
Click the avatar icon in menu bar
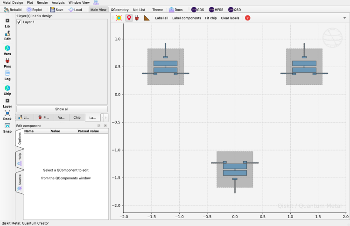click(96, 2)
